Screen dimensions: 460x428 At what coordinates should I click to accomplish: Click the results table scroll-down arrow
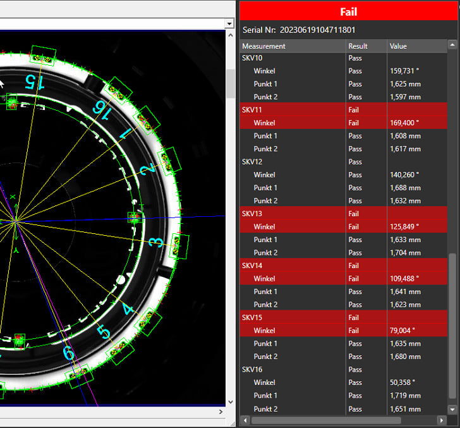click(x=452, y=408)
